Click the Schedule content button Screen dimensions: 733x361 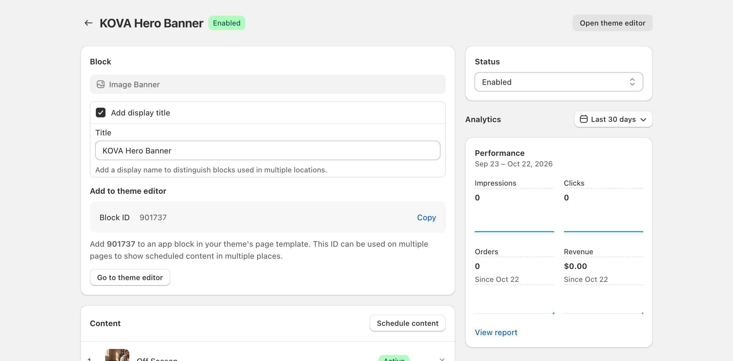point(407,323)
